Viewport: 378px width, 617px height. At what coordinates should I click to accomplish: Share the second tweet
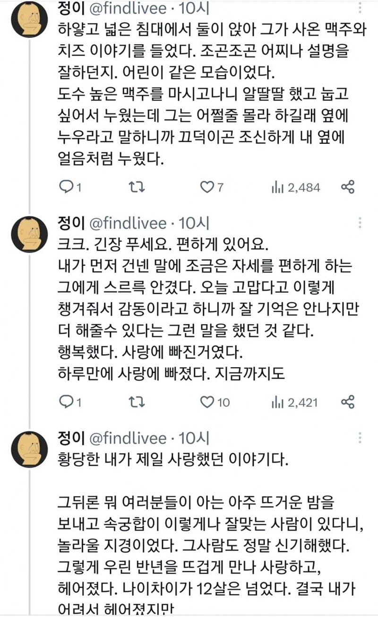(348, 402)
